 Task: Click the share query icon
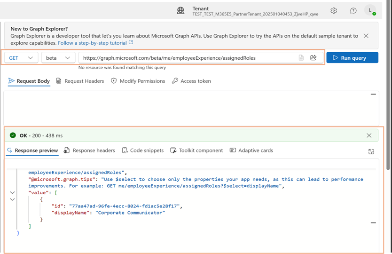(x=313, y=57)
